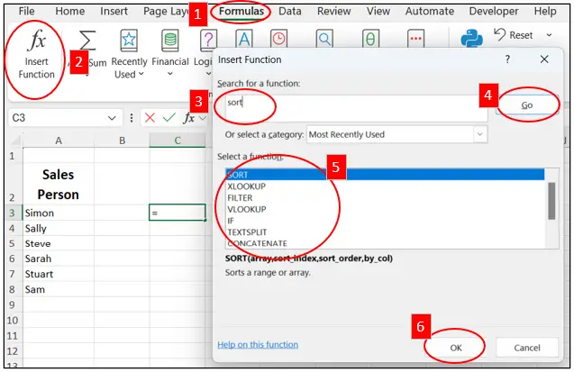Click the Python insert icon
Screen dimensions: 574x372
[x=471, y=39]
